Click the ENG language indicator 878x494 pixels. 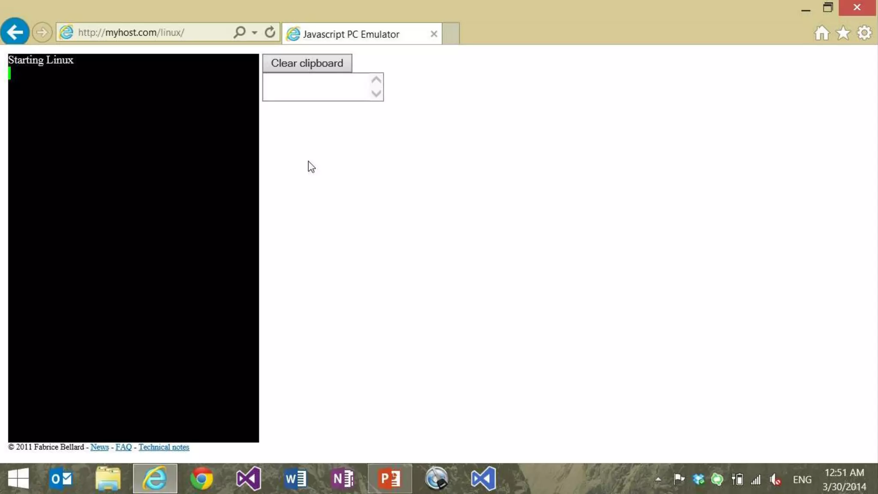point(802,479)
